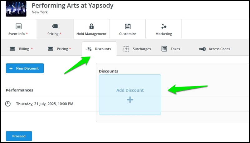This screenshot has width=250, height=143.
Task: Click the percent icon on the Discounts tab
Action: [x=89, y=49]
